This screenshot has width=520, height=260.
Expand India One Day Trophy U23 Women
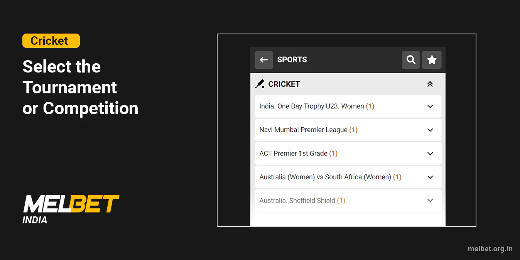(x=430, y=106)
